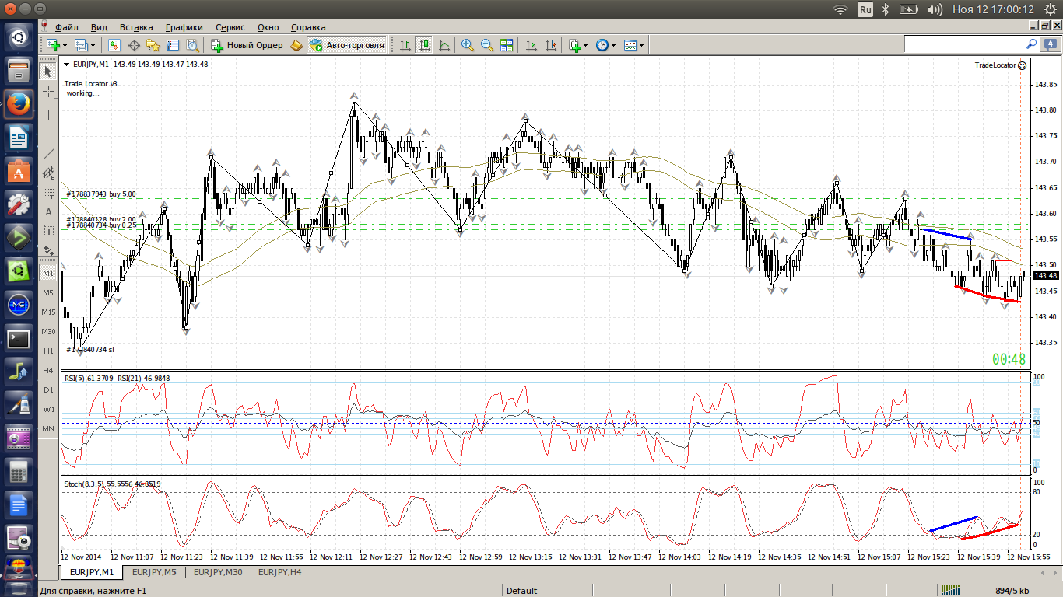Viewport: 1063px width, 597px height.
Task: Switch to the EURJPY,M30 chart tab
Action: point(218,572)
